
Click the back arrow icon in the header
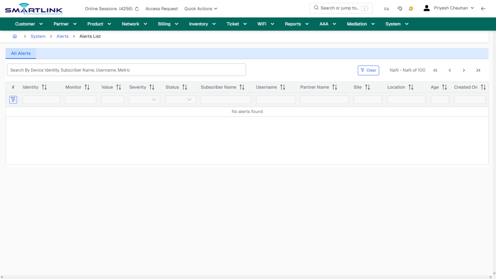click(x=483, y=8)
